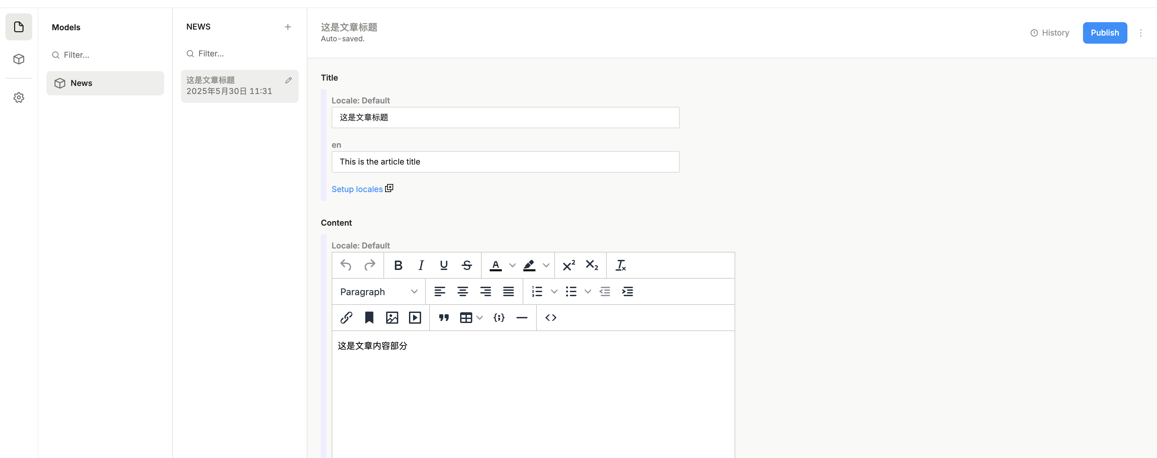Open the Setup locales link

pos(357,189)
